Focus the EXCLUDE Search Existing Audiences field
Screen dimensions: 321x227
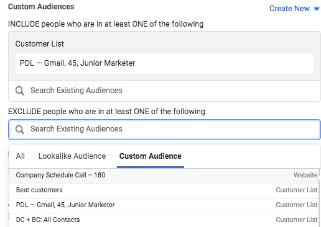[164, 130]
